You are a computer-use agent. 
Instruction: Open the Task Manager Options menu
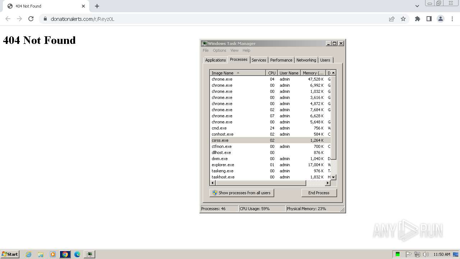click(219, 50)
